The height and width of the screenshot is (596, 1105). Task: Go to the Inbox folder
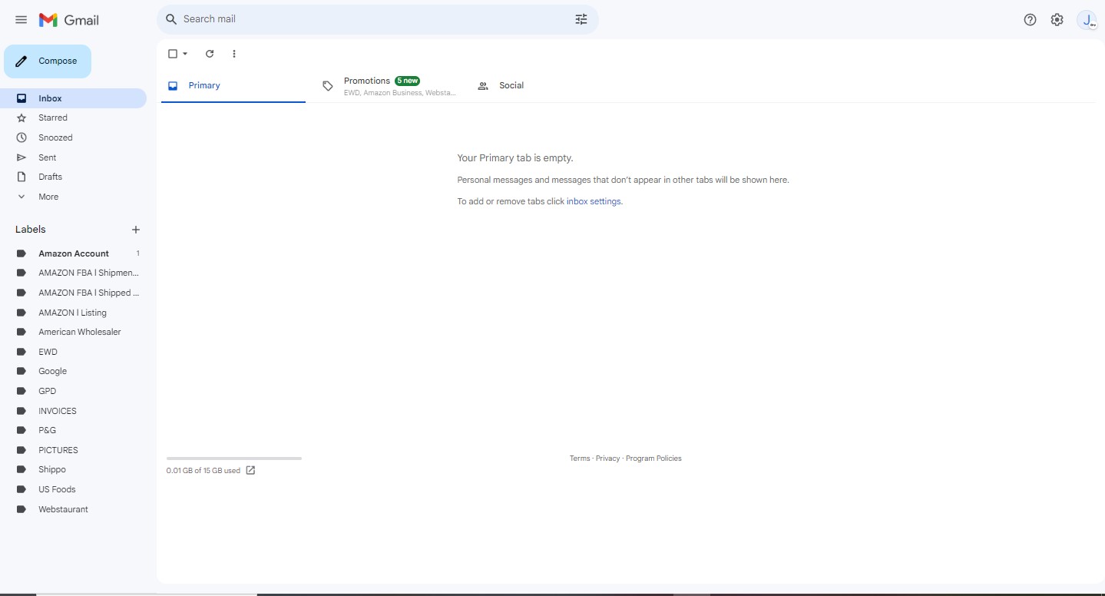[x=74, y=98]
